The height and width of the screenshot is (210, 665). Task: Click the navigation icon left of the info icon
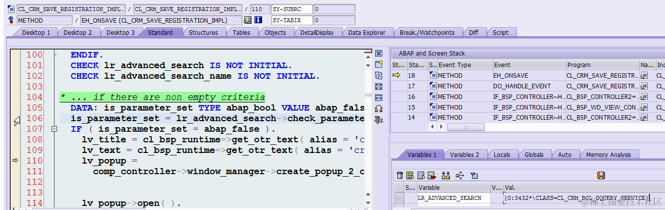click(x=247, y=20)
